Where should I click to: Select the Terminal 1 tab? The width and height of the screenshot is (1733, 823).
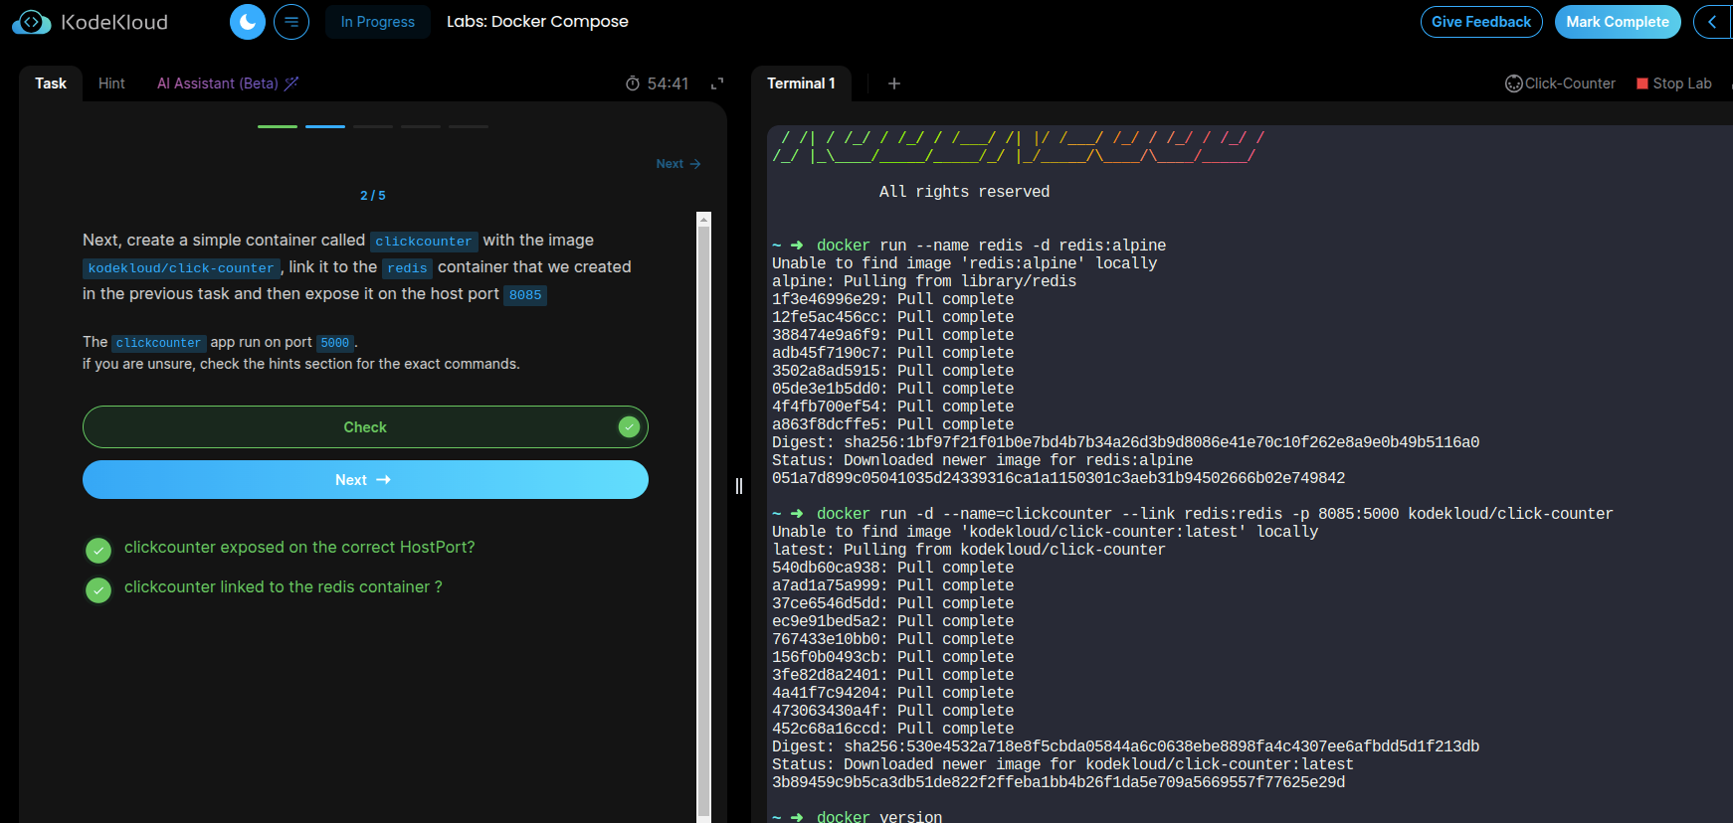801,83
